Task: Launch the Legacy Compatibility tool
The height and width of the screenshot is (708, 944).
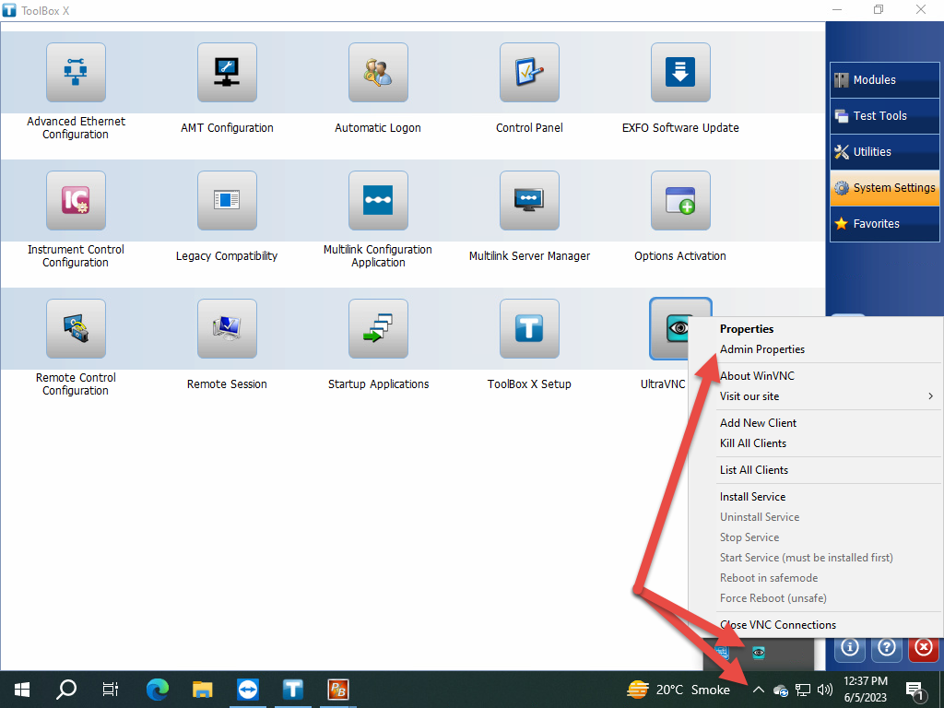Action: 227,200
